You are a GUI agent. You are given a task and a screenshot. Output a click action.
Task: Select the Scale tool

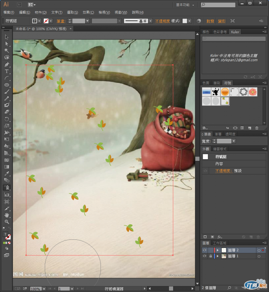pyautogui.click(x=7, y=126)
